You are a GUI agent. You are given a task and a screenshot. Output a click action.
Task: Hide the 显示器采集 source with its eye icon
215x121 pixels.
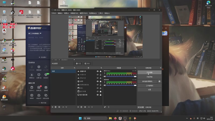(x=98, y=95)
